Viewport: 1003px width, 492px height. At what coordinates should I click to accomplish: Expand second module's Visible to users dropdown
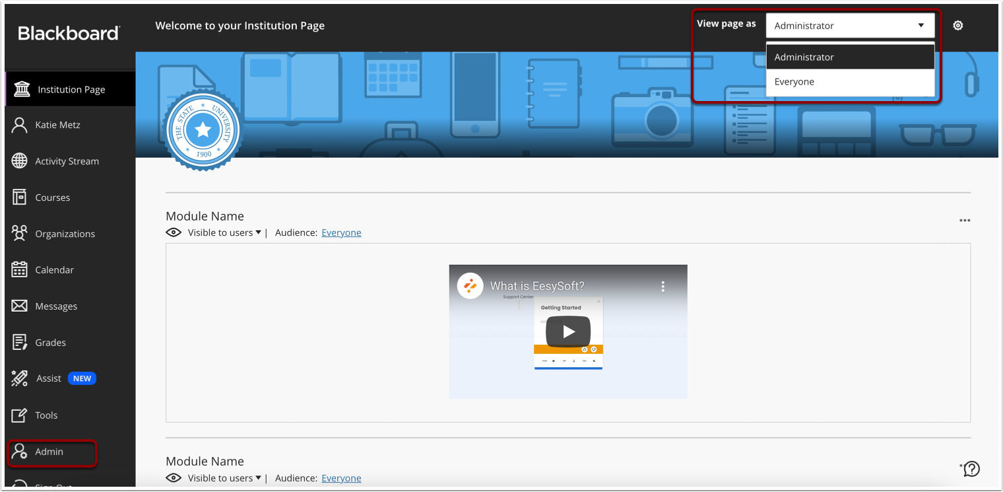[224, 477]
